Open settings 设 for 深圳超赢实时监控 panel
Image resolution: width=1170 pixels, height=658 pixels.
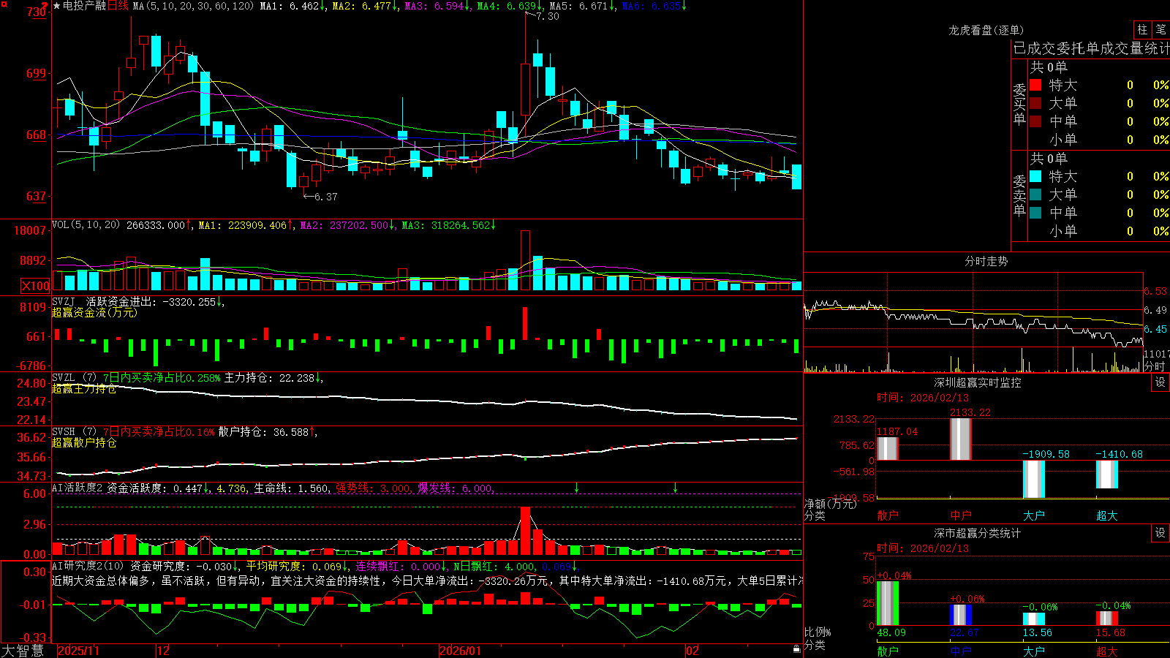(x=1160, y=382)
